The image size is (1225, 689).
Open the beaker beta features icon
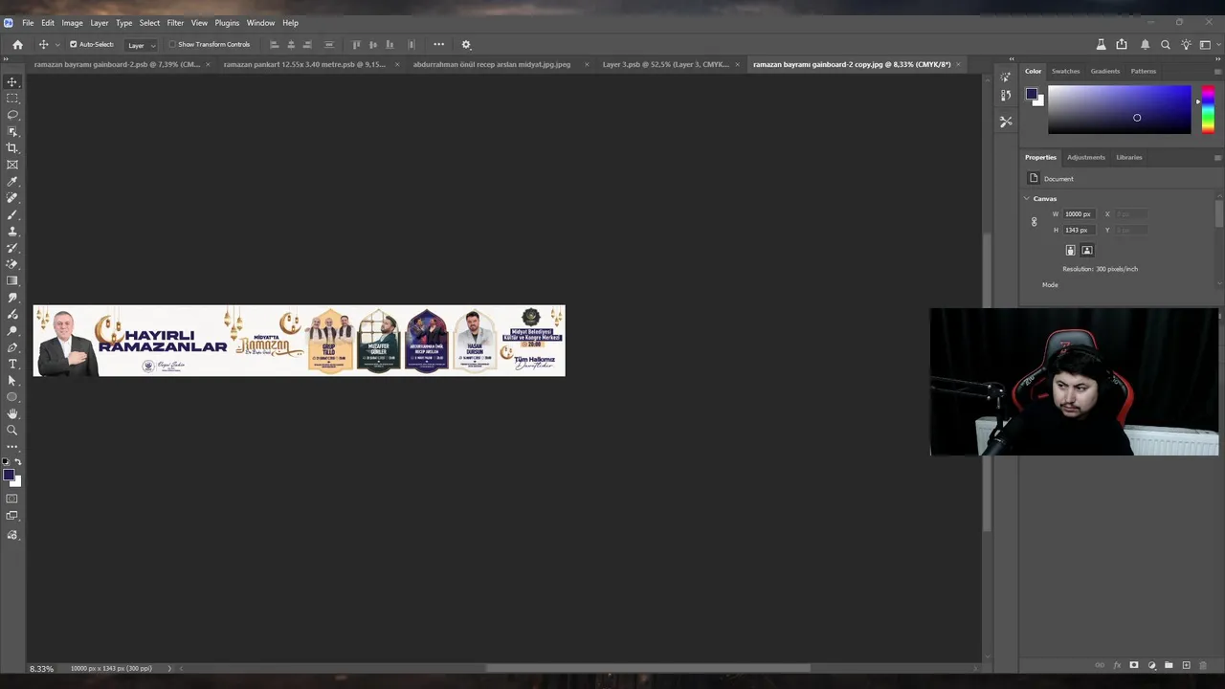[1101, 44]
